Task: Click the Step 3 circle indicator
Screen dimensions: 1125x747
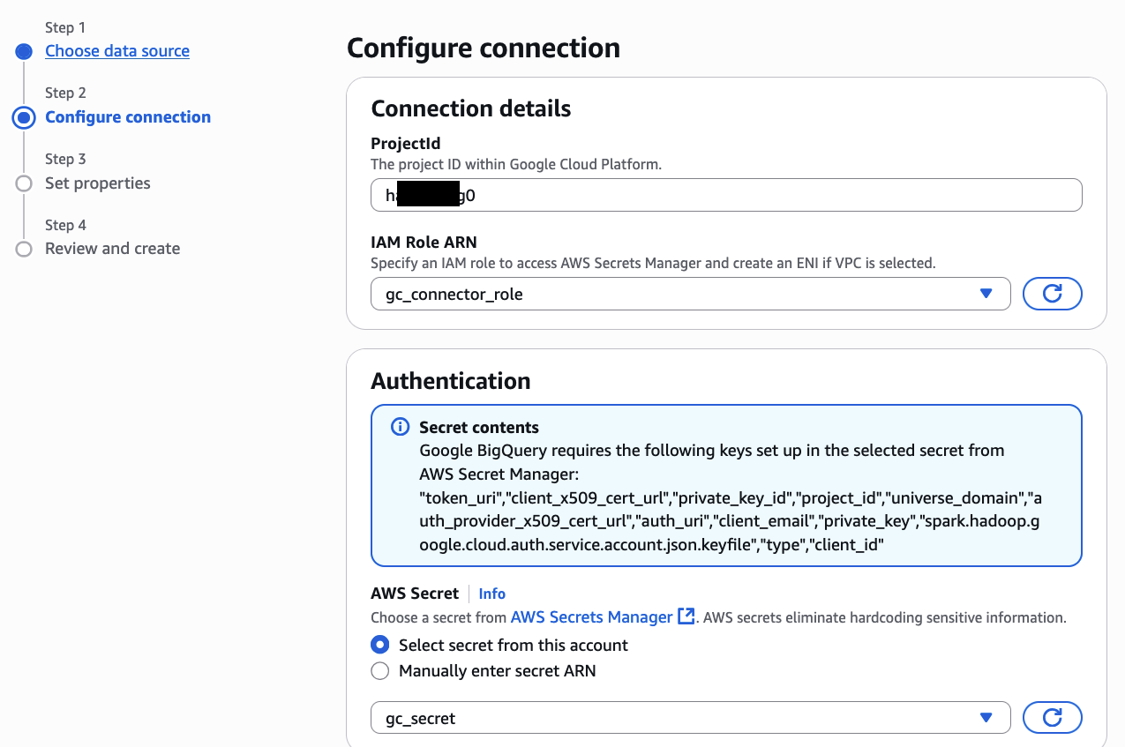Action: [x=24, y=183]
